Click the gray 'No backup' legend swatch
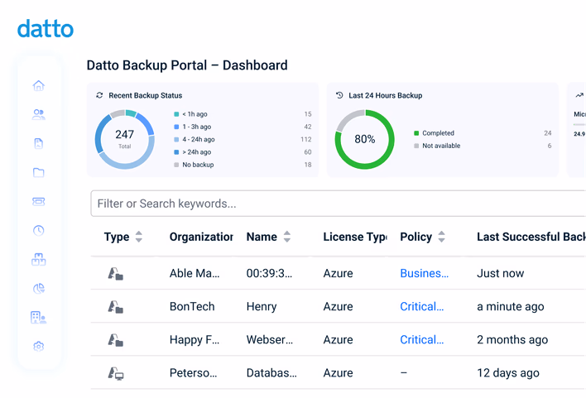The height and width of the screenshot is (398, 586). (176, 165)
